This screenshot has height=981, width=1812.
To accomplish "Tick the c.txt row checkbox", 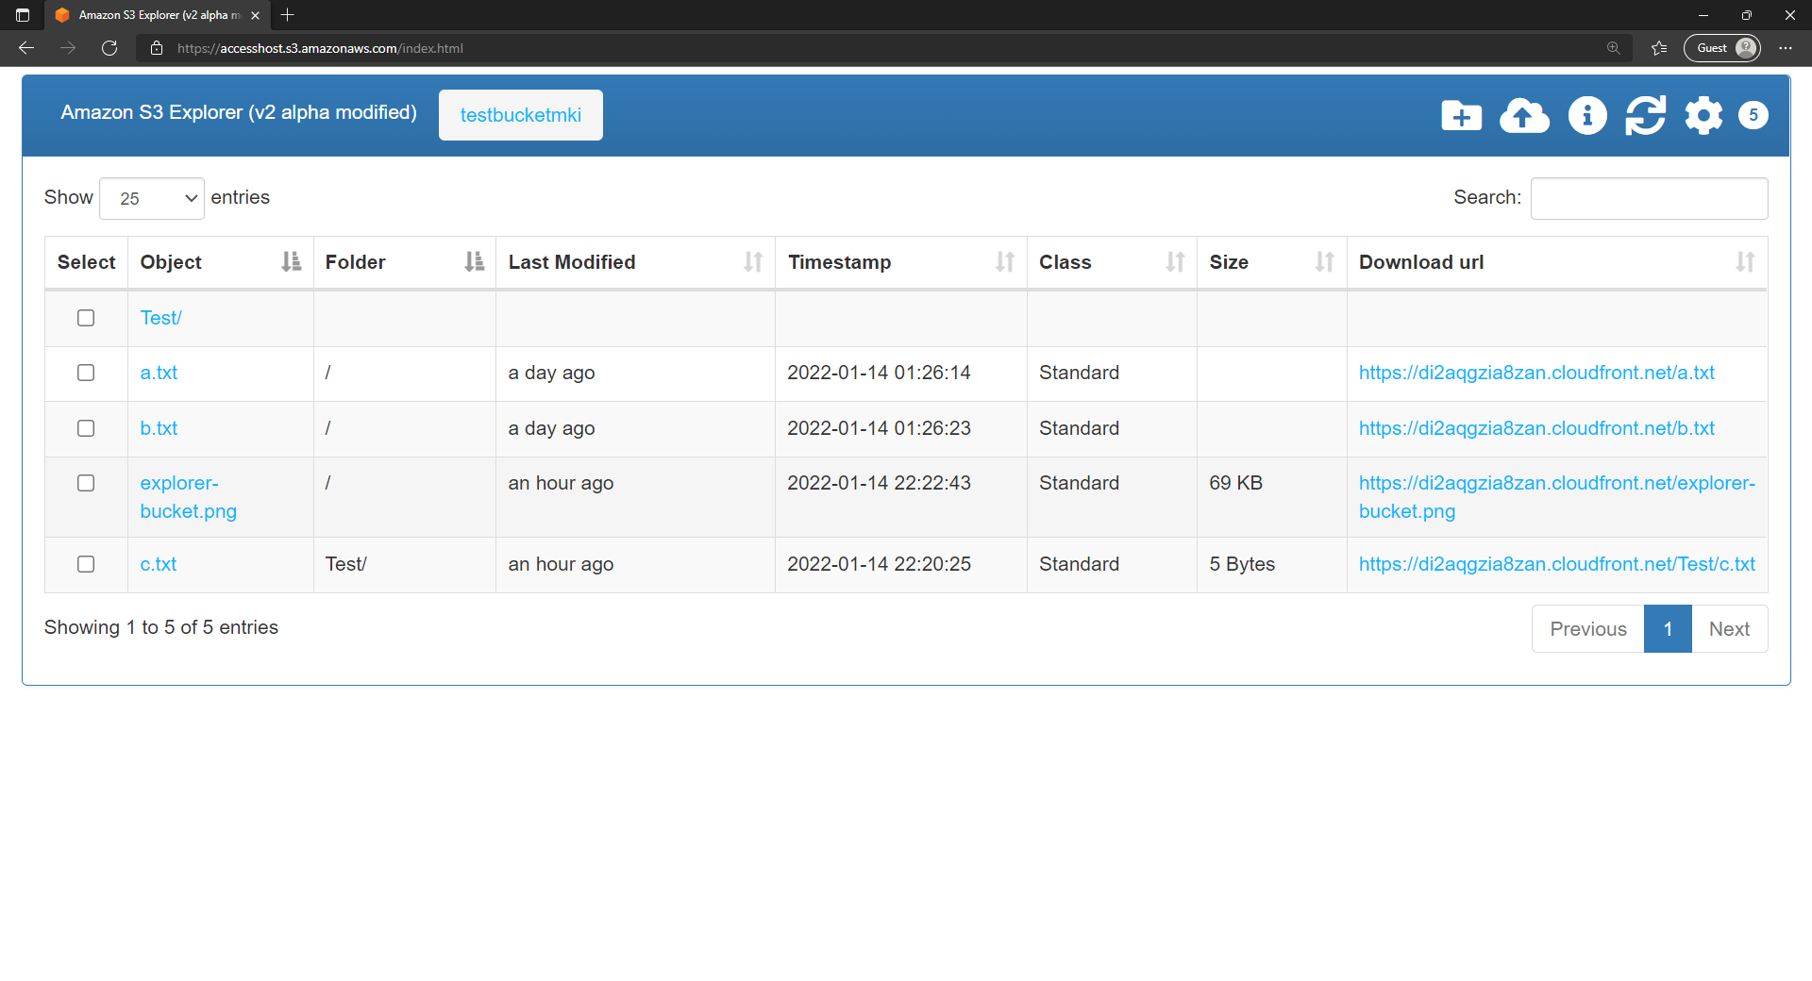I will [x=86, y=564].
